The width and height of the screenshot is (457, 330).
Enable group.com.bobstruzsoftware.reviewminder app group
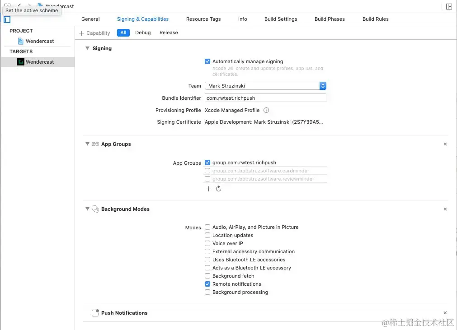pyautogui.click(x=207, y=179)
